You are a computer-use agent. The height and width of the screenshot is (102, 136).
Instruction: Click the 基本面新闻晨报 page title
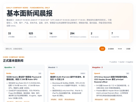(29, 13)
